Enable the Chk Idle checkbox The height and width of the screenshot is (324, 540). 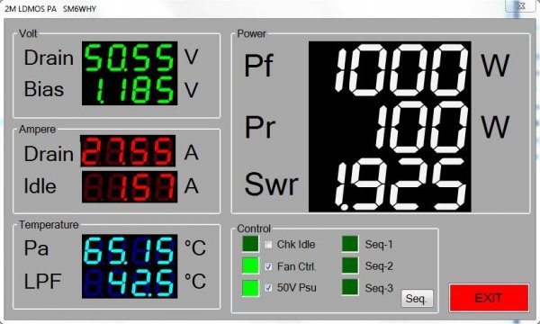pos(268,245)
